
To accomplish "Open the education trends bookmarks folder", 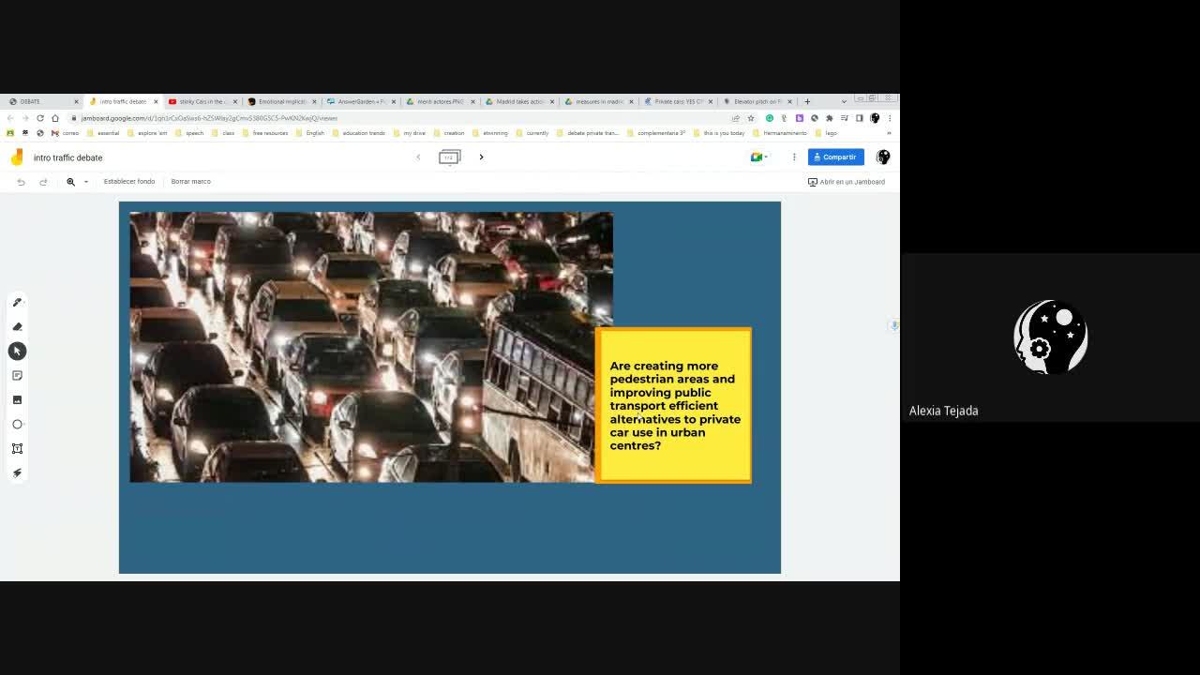I will tap(358, 133).
